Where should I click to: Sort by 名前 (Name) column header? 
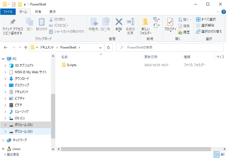click(64, 57)
